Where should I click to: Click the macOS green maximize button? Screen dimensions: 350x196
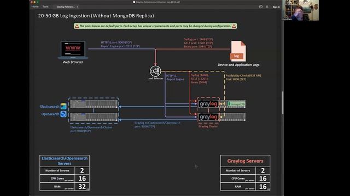(x=38, y=2)
